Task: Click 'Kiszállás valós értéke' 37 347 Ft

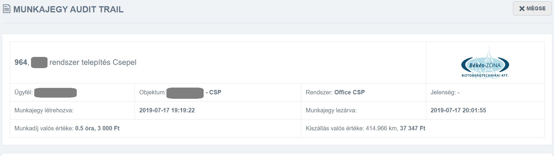Action: click(413, 128)
